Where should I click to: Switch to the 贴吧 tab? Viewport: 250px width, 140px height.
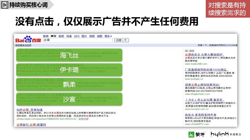coord(61,36)
